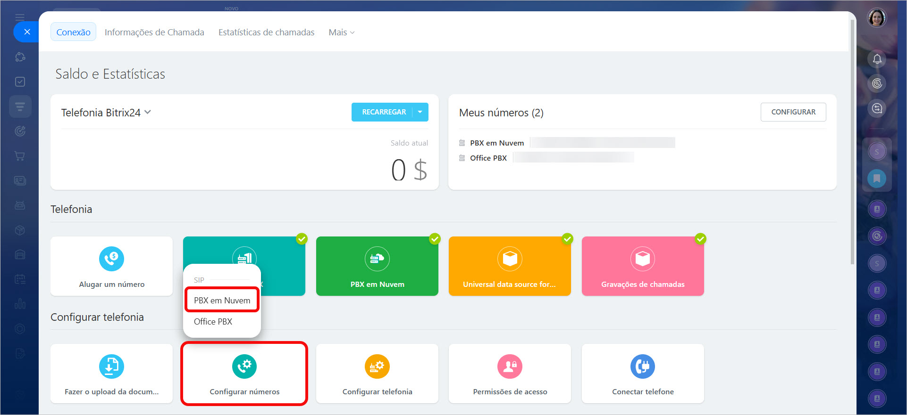
Task: Close the panel with the blue X button
Action: point(27,32)
